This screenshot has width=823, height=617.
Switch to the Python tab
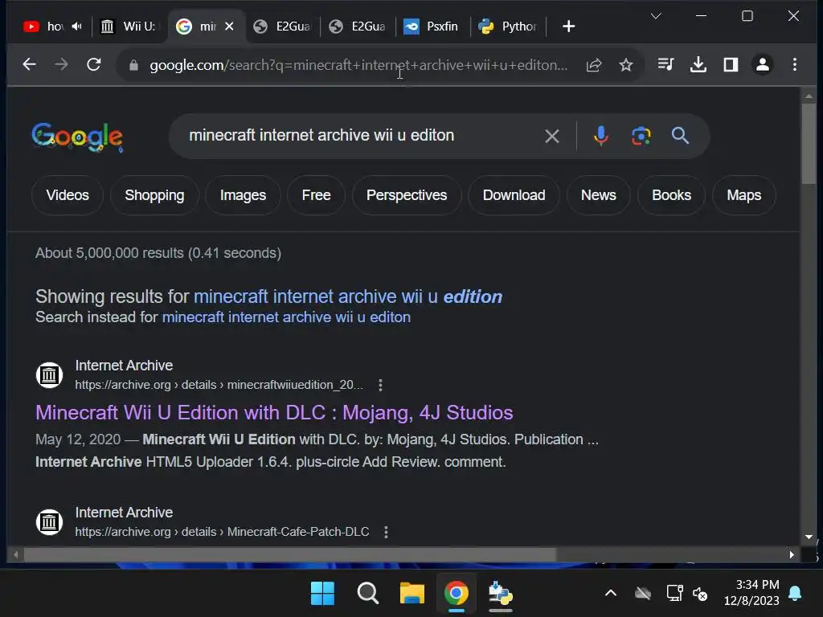point(507,27)
